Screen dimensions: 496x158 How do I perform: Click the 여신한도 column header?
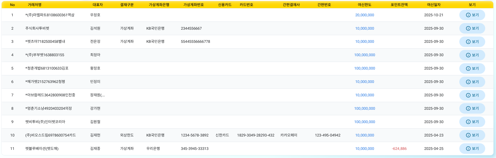click(364, 5)
